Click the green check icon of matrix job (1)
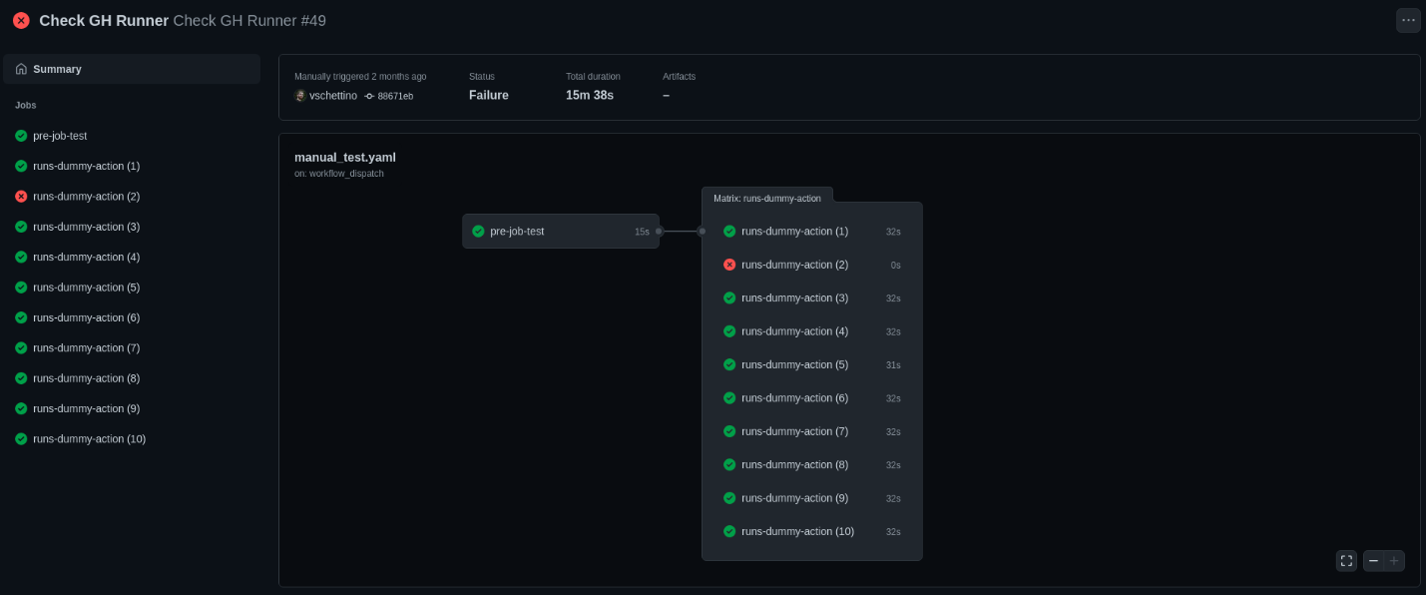Image resolution: width=1426 pixels, height=595 pixels. click(729, 231)
